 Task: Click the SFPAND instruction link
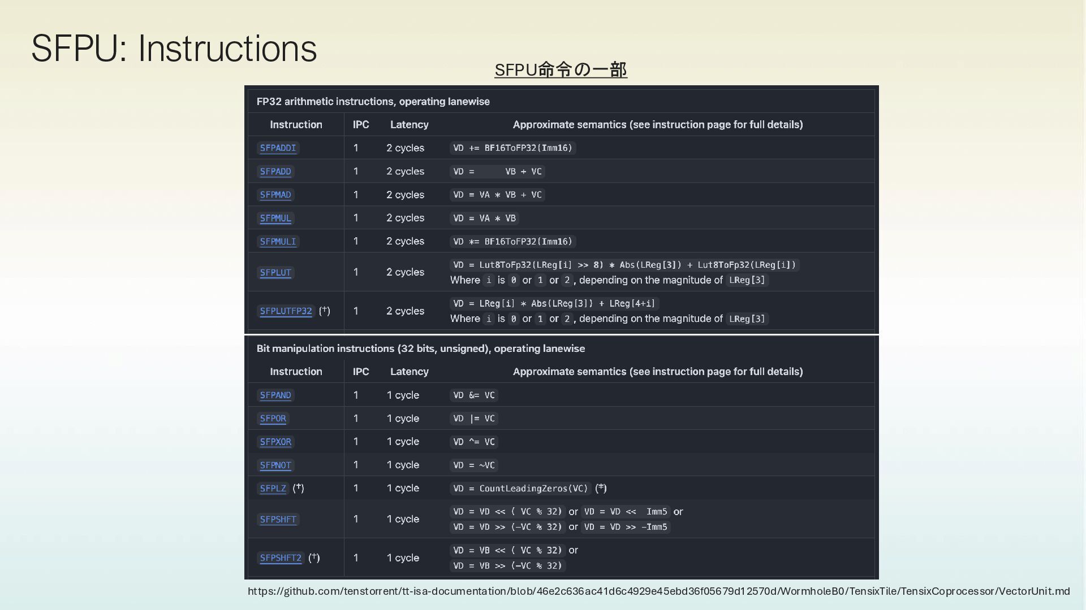point(275,395)
